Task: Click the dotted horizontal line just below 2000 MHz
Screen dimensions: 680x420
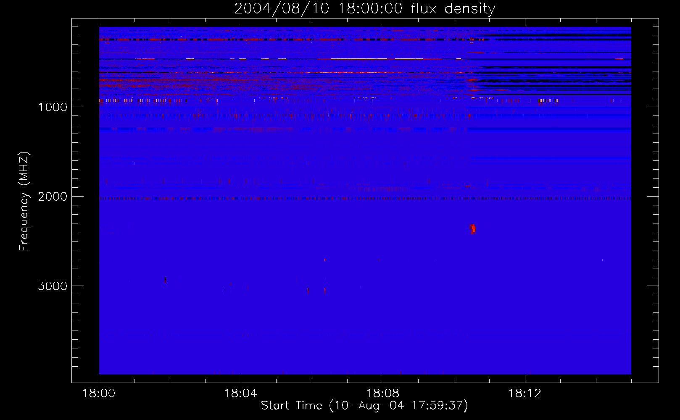Action: [x=365, y=198]
